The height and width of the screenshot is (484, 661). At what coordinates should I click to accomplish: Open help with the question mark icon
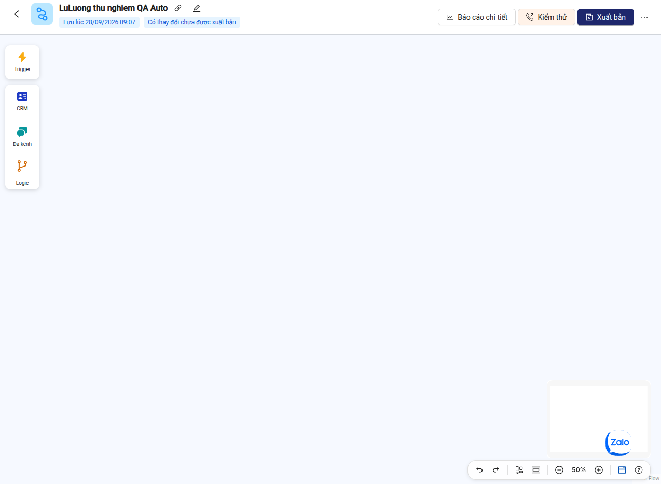pos(639,470)
